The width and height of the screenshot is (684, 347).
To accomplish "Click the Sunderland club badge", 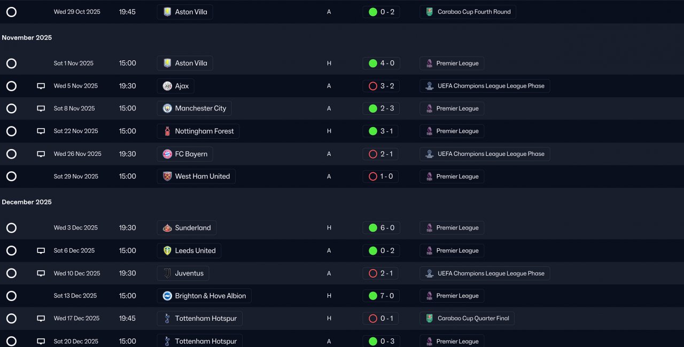I will coord(167,228).
